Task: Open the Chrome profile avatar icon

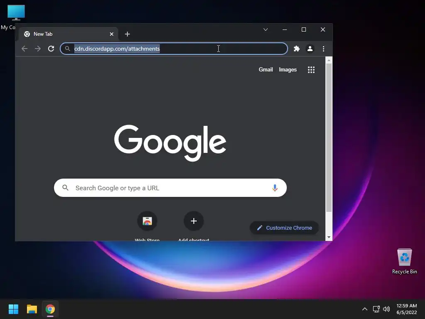Action: pos(310,49)
